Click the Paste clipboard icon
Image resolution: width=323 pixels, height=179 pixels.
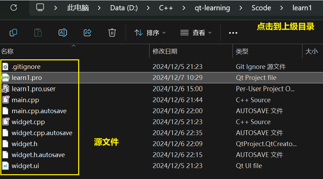pos(38,33)
